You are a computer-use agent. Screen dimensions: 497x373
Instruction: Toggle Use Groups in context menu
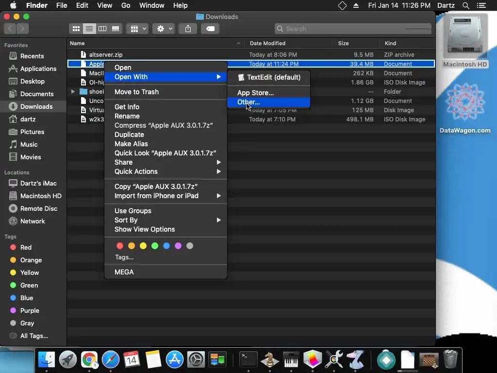click(x=166, y=211)
